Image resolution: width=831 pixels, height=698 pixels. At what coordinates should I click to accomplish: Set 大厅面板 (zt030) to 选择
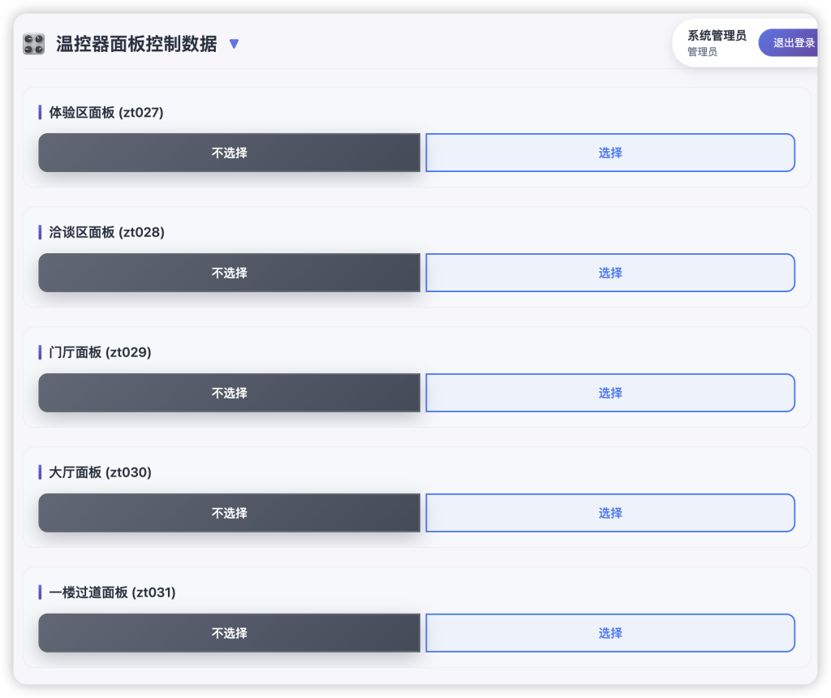tap(610, 513)
